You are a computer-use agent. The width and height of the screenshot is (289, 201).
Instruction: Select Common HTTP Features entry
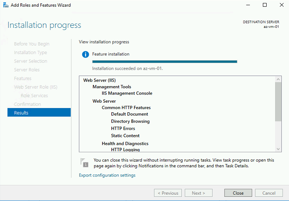[x=126, y=108]
